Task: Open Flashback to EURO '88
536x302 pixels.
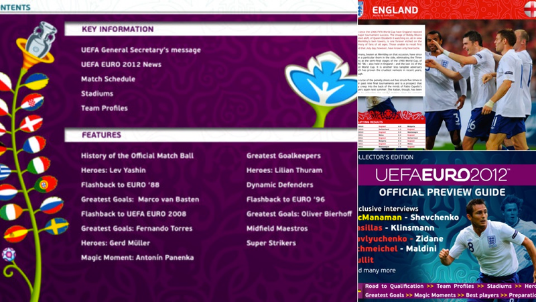Action: 120,185
